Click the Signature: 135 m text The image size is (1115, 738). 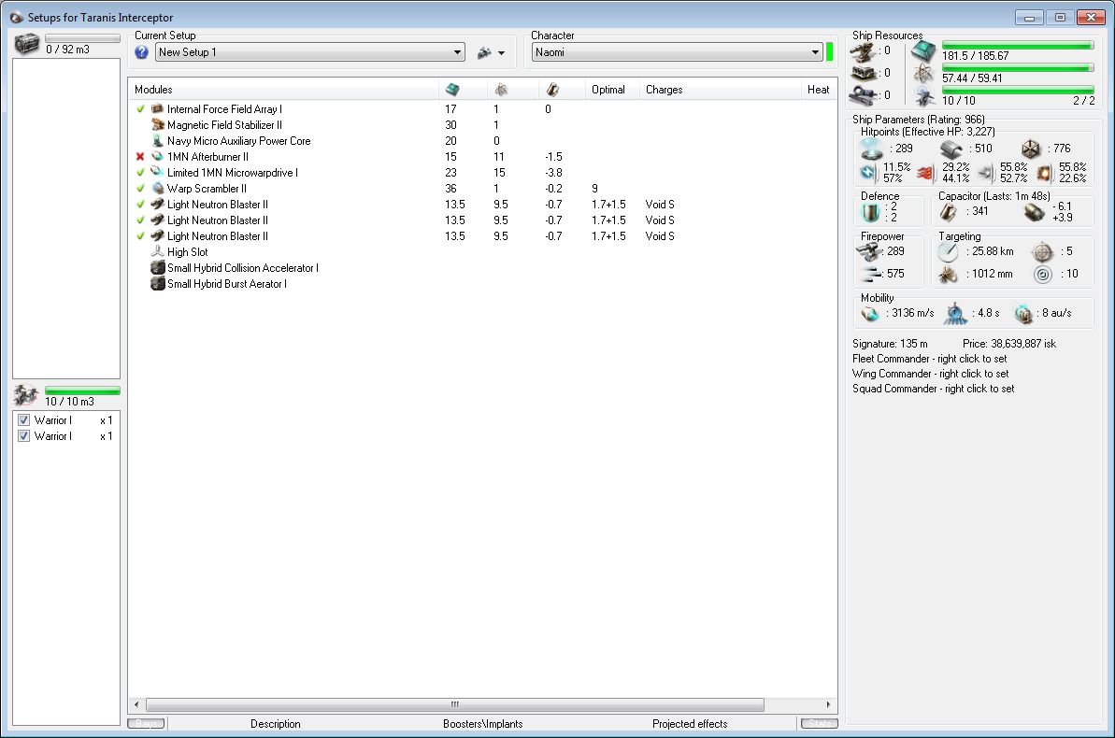[x=890, y=344]
